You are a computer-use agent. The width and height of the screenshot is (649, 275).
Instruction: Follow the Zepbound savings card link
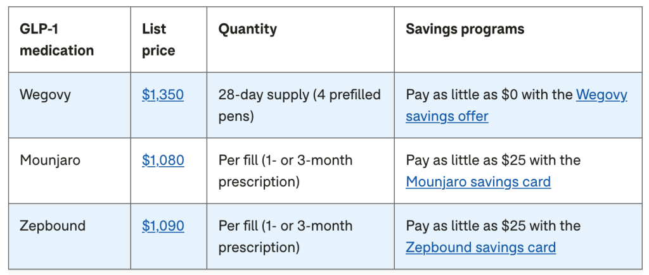[x=480, y=248]
